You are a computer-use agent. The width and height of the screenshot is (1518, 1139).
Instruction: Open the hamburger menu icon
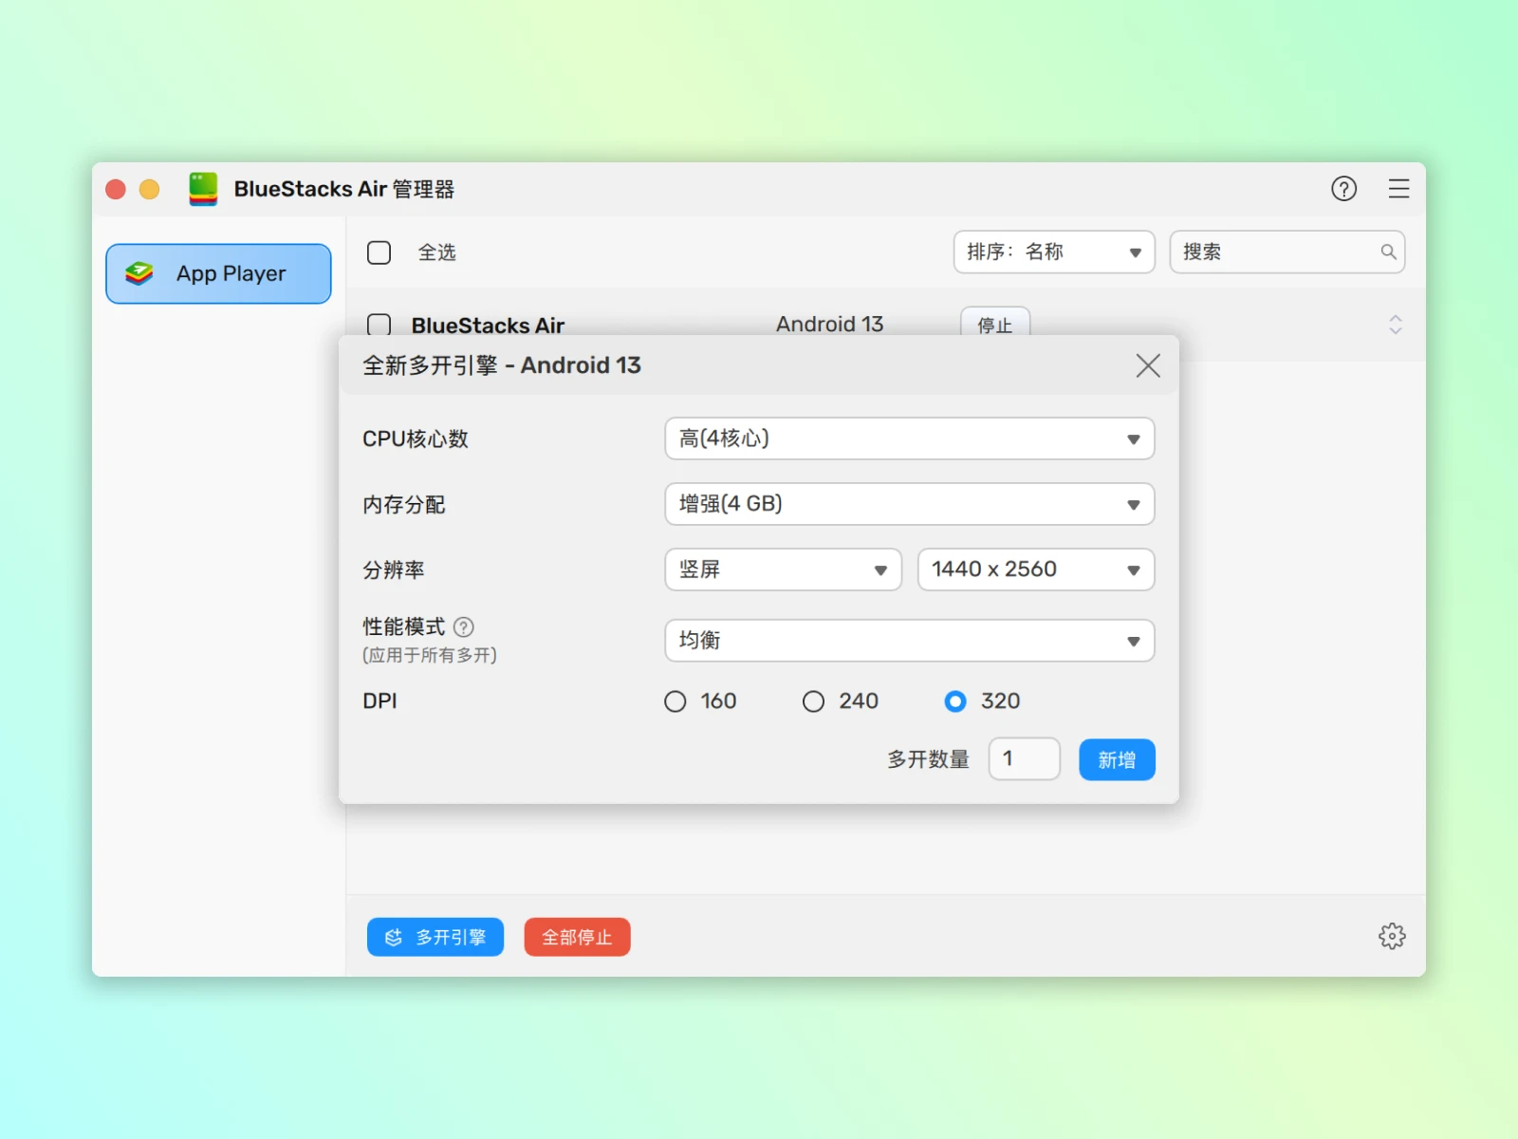(x=1398, y=189)
